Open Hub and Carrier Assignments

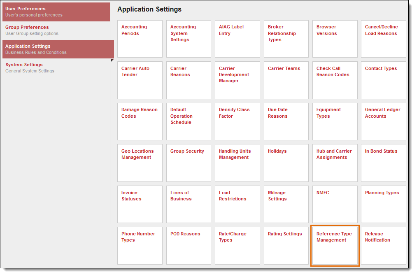[x=335, y=163]
